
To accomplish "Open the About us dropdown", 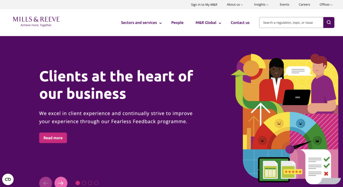I will (234, 5).
